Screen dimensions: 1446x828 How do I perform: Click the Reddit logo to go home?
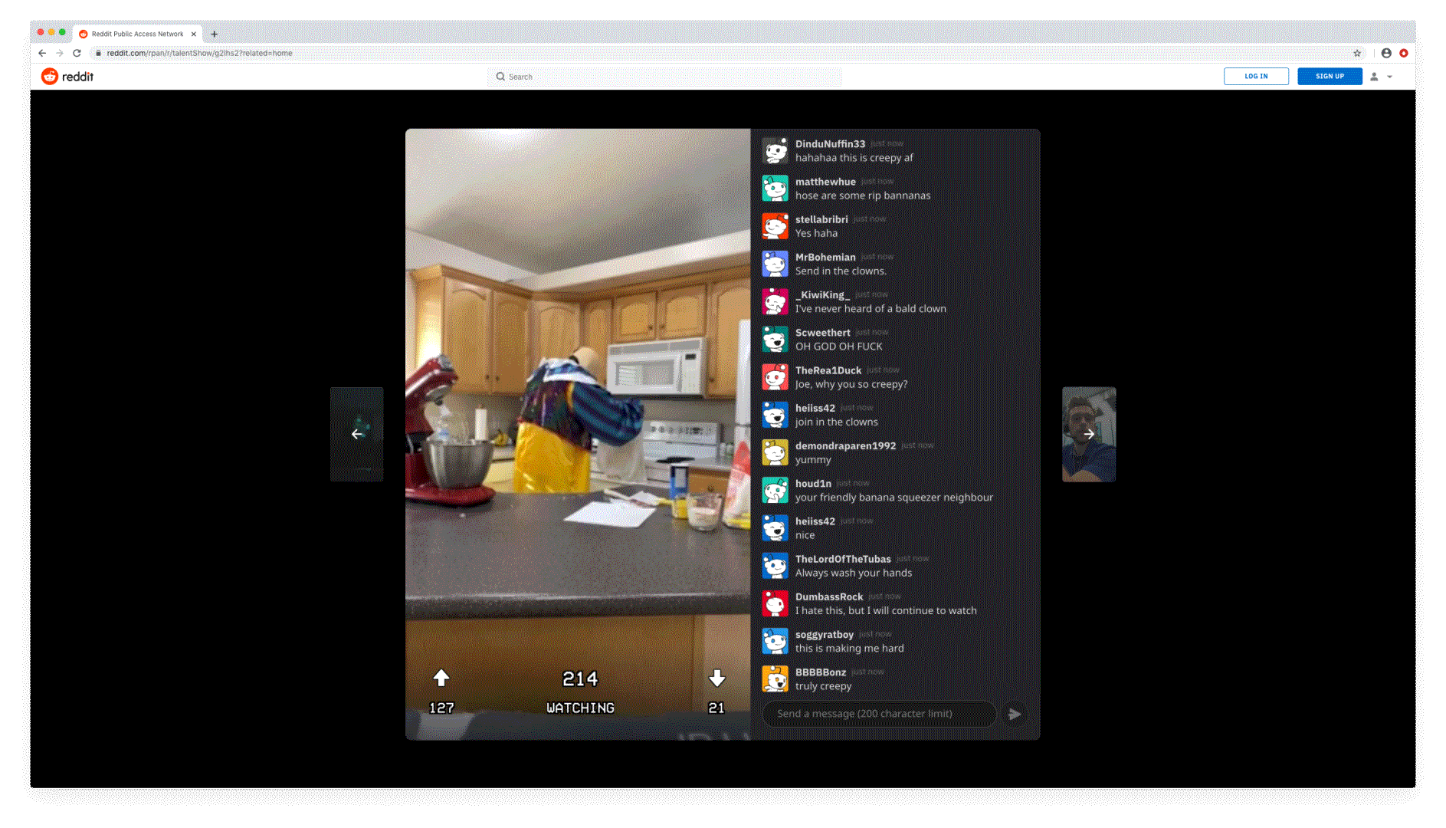(x=67, y=77)
